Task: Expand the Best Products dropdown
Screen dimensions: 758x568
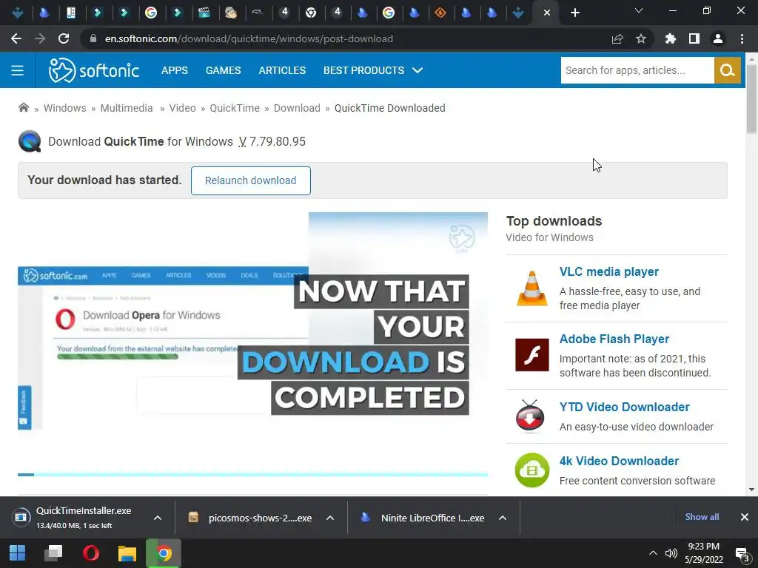Action: (373, 70)
